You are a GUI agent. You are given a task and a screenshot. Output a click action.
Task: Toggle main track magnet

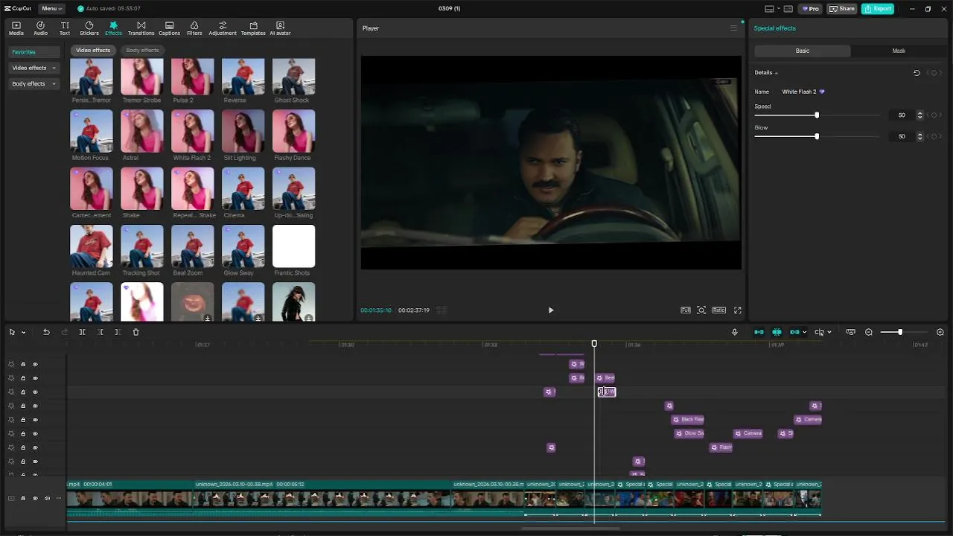click(x=759, y=332)
